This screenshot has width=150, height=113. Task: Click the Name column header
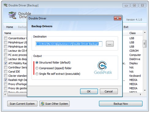click(x=8, y=33)
